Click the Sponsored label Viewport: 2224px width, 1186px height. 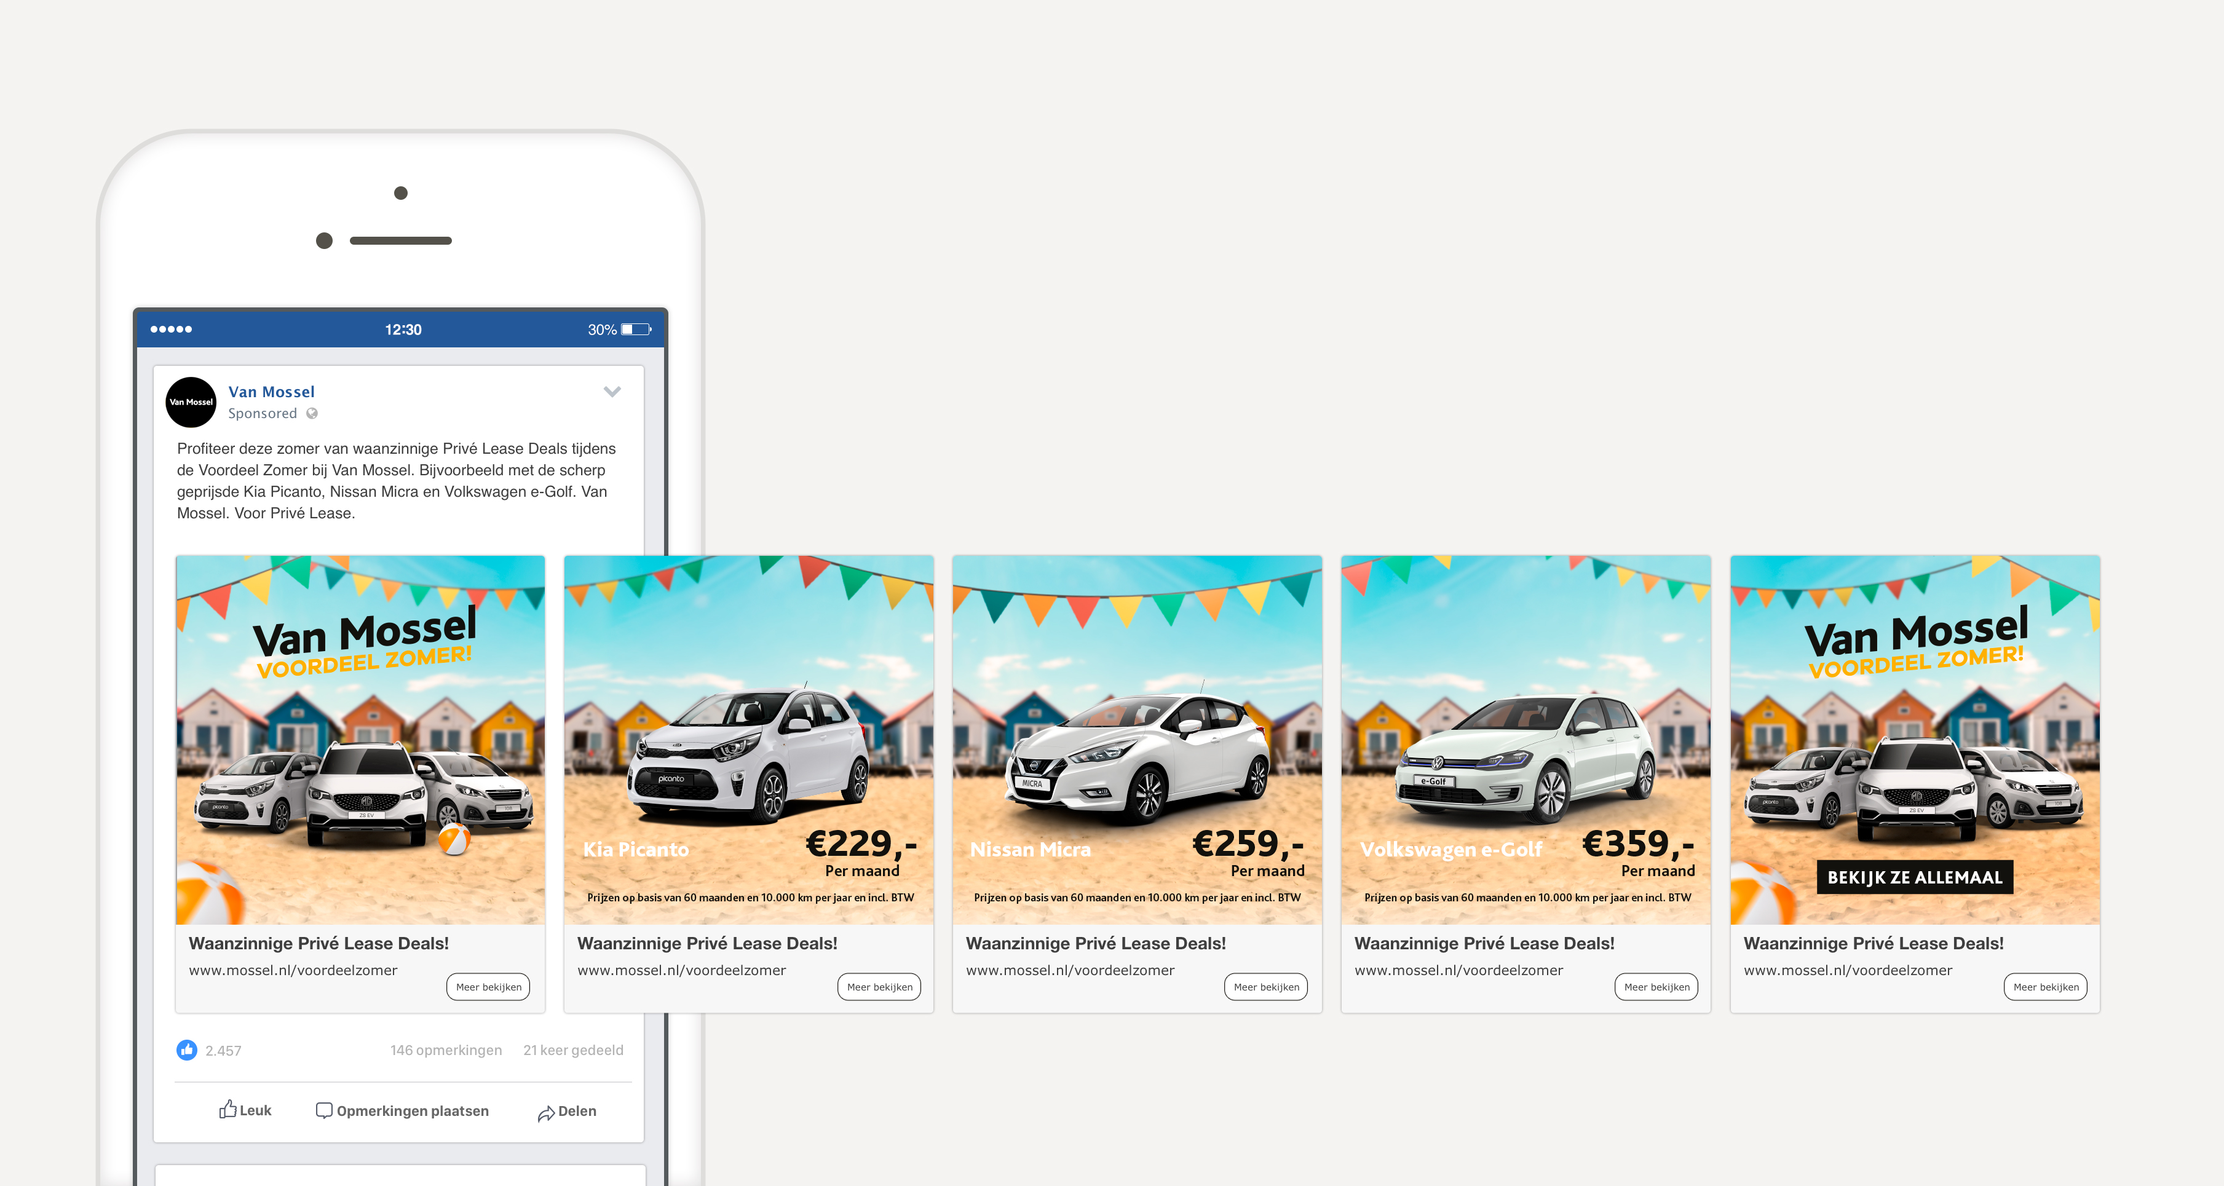coord(263,413)
